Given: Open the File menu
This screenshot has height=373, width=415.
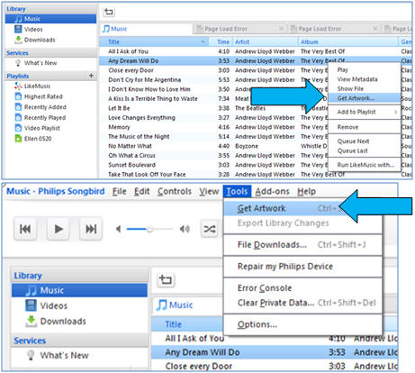Looking at the screenshot, I should point(119,192).
